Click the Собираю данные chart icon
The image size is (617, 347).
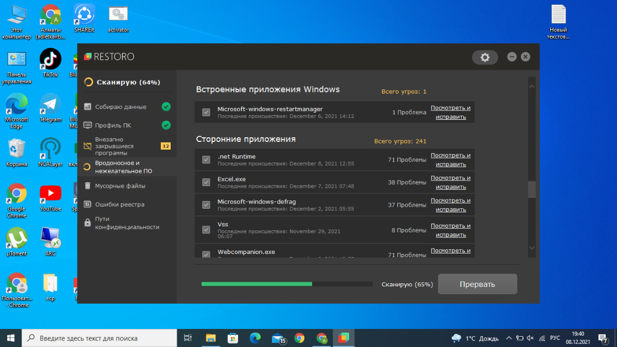pyautogui.click(x=87, y=107)
